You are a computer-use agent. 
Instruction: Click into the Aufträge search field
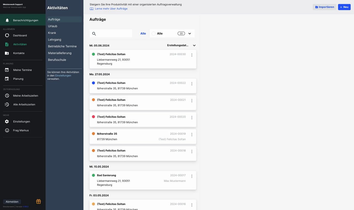(113, 34)
